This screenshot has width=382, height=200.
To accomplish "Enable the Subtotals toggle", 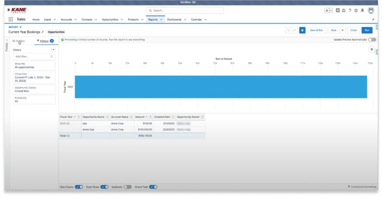I will pos(128,187).
